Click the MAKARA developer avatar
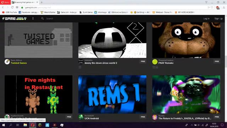227x128 pixels. [81, 62]
